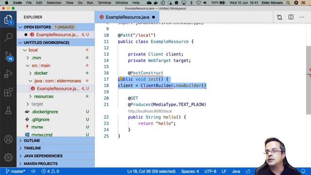
Task: Change indentation via Spaces: 4
Action: pos(190,171)
